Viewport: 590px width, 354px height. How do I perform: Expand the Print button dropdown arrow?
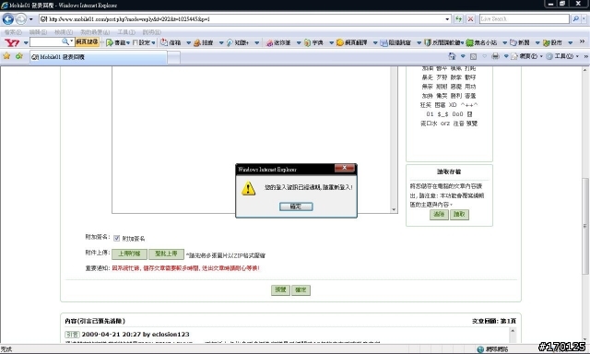pos(506,56)
